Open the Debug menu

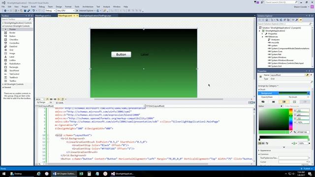point(42,6)
